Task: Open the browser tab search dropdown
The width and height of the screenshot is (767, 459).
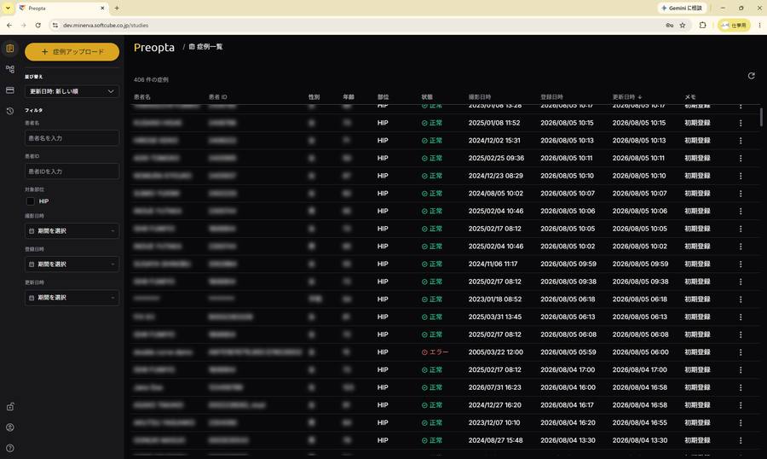Action: coord(8,8)
